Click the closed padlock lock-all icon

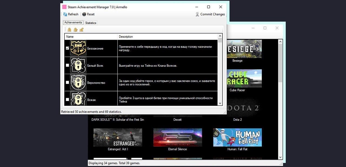pyautogui.click(x=69, y=30)
